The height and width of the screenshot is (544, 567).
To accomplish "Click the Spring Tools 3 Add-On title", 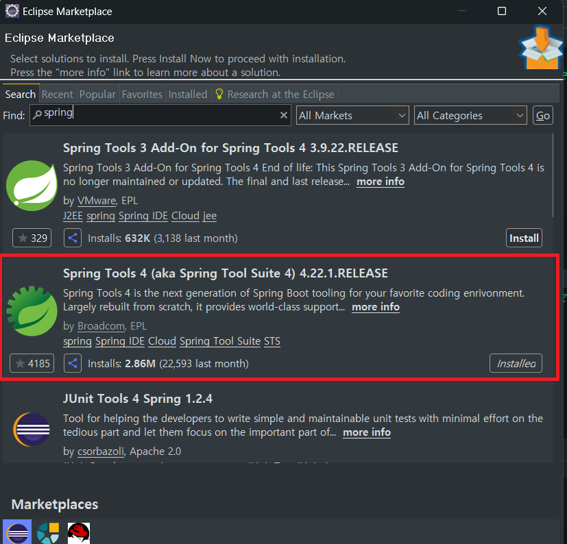I will 230,148.
